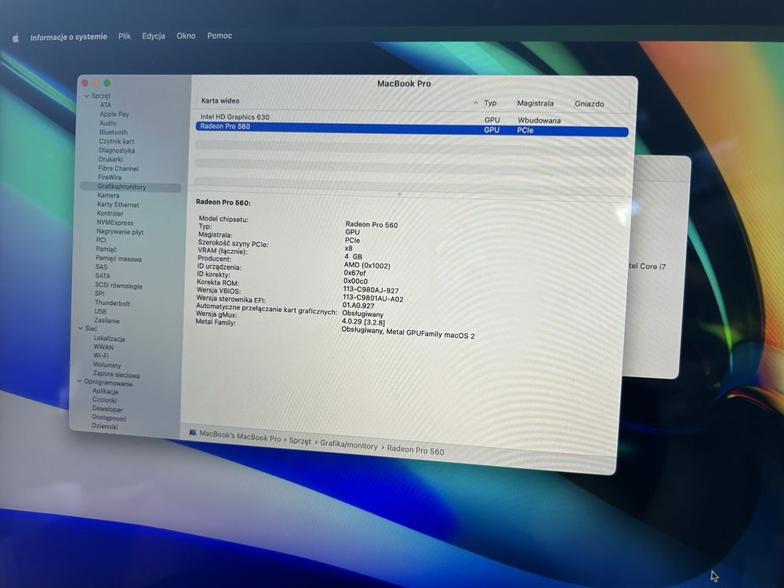The image size is (784, 588).
Task: Click the background window showing Intel Core i7
Action: (x=656, y=267)
